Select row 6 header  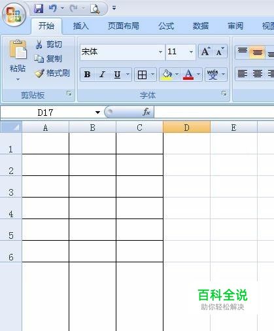click(11, 251)
